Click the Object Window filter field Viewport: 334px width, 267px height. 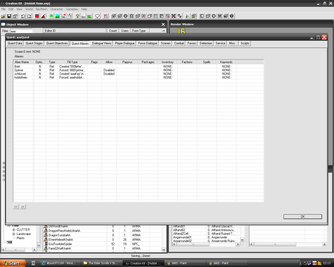[x=21, y=31]
